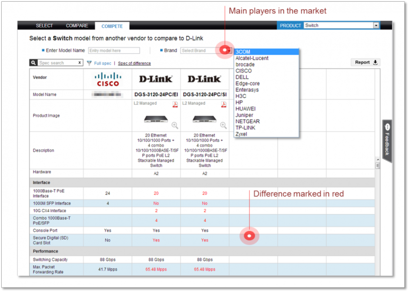Click the DGS-3120-24PC/EI model name

[x=156, y=95]
